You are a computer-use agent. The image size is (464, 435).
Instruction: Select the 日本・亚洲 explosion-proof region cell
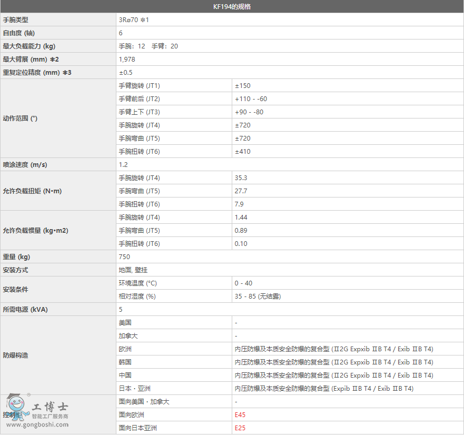135,389
